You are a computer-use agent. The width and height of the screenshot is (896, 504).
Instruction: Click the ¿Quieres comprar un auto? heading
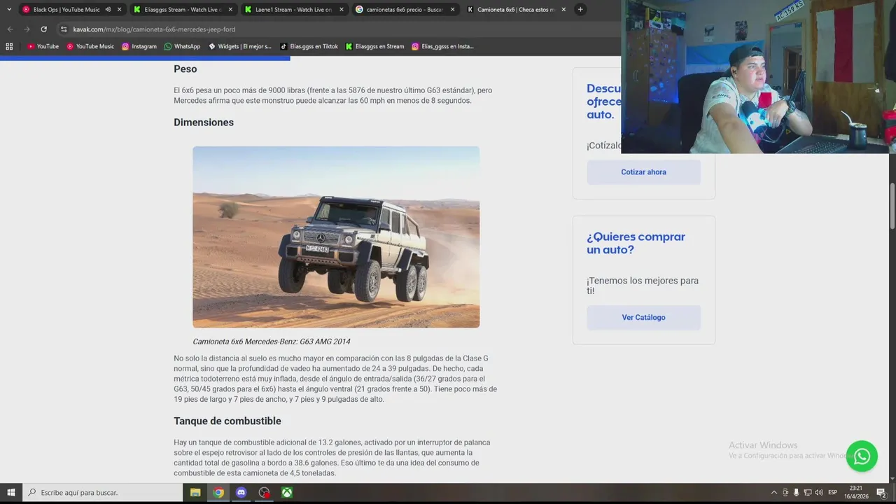[636, 243]
